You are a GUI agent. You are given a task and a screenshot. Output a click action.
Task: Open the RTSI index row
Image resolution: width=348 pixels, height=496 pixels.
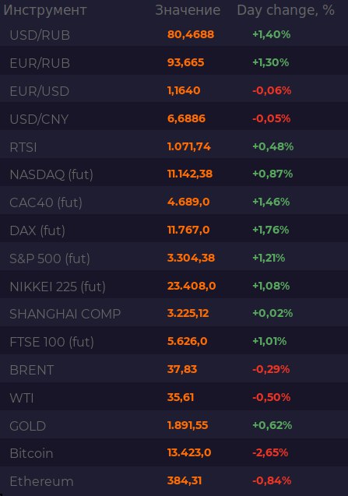pyautogui.click(x=174, y=146)
